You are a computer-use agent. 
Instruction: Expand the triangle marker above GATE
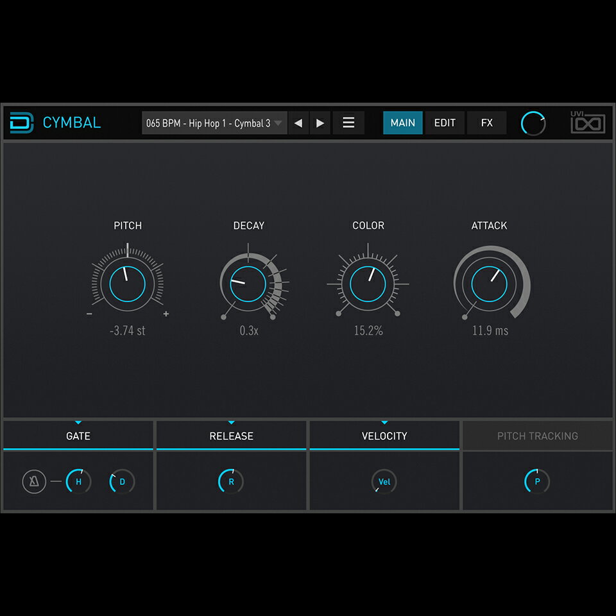[78, 422]
